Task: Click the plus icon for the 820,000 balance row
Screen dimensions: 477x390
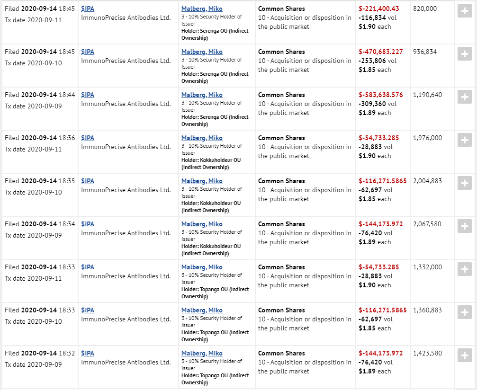Action: [464, 11]
